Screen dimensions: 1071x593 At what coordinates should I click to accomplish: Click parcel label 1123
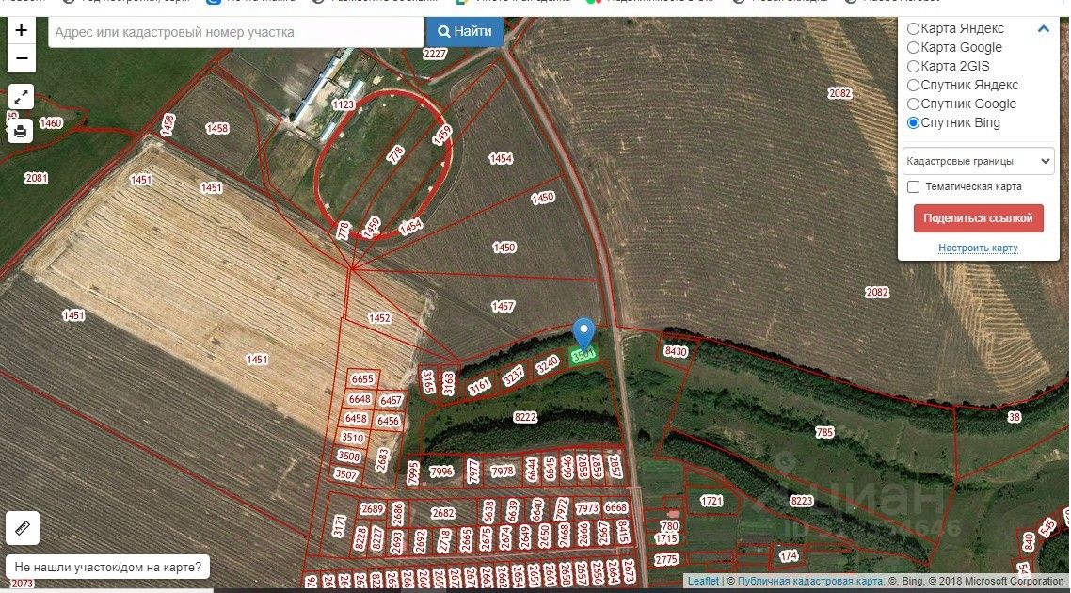(344, 104)
